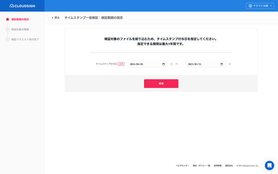278x174 pixels.
Task: Open the start date calendar picker
Action: [x=163, y=64]
